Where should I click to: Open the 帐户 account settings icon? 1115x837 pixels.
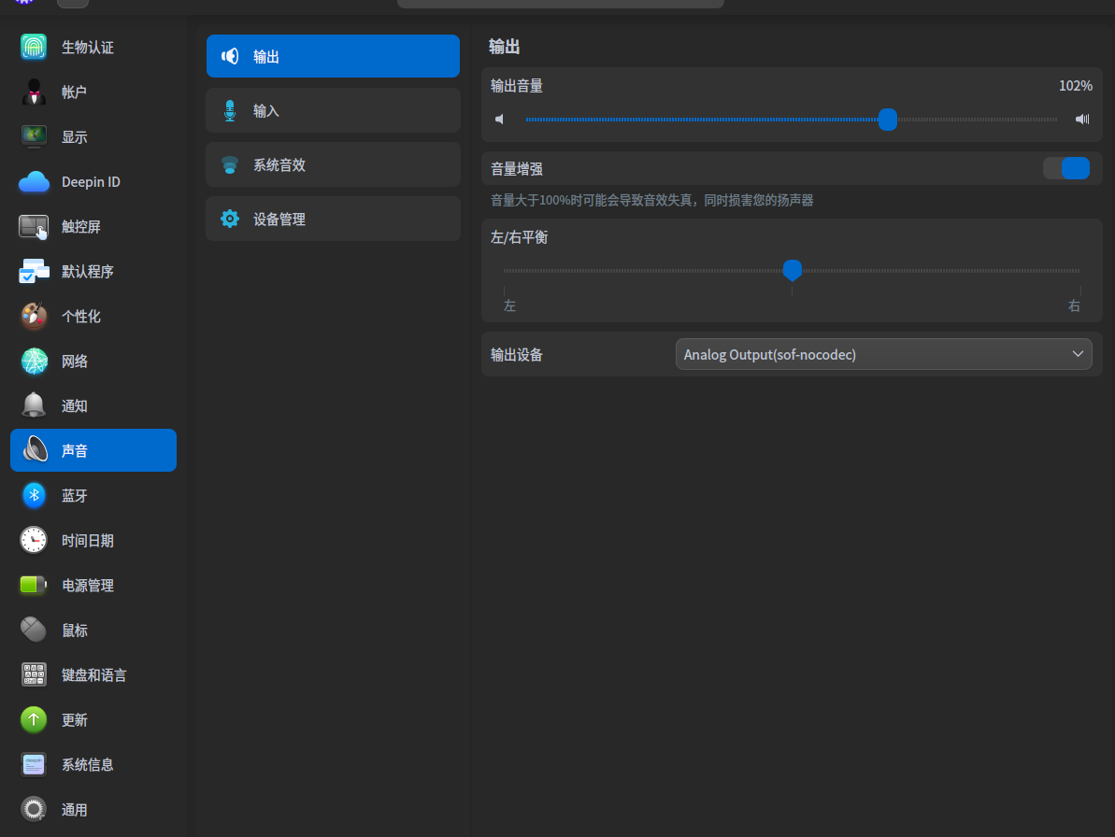[34, 92]
